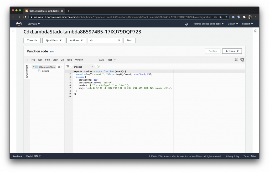
Task: Open the browser extensions puzzle icon
Action: click(244, 17)
